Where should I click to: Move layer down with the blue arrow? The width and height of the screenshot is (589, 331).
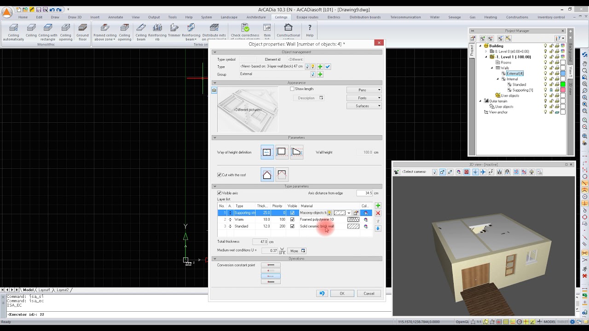click(378, 228)
